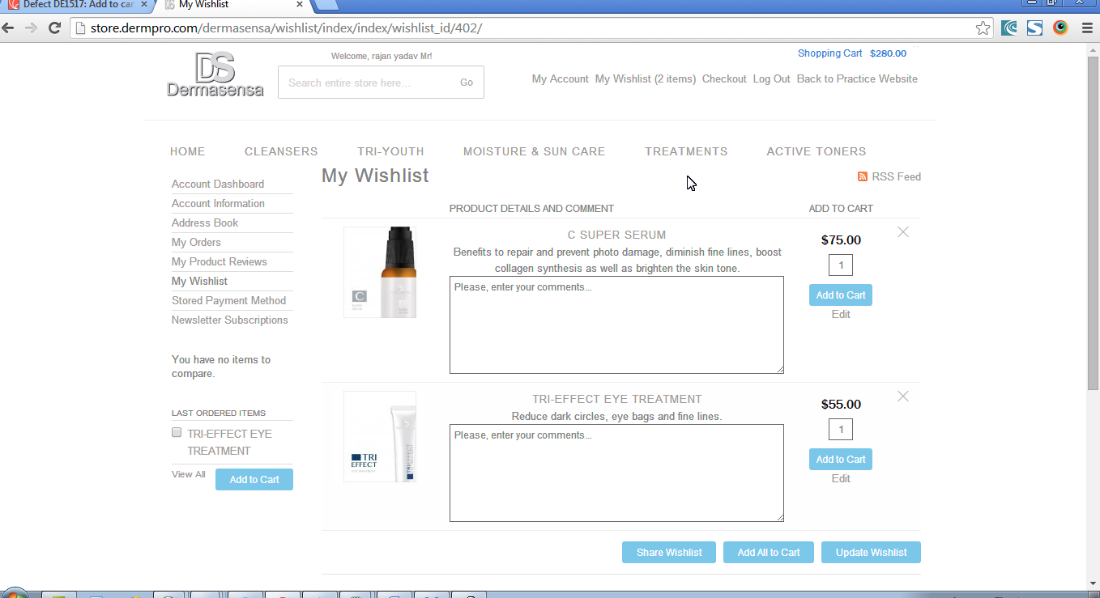Add C Super Serum to cart
Viewport: 1100px width, 598px height.
coord(841,295)
